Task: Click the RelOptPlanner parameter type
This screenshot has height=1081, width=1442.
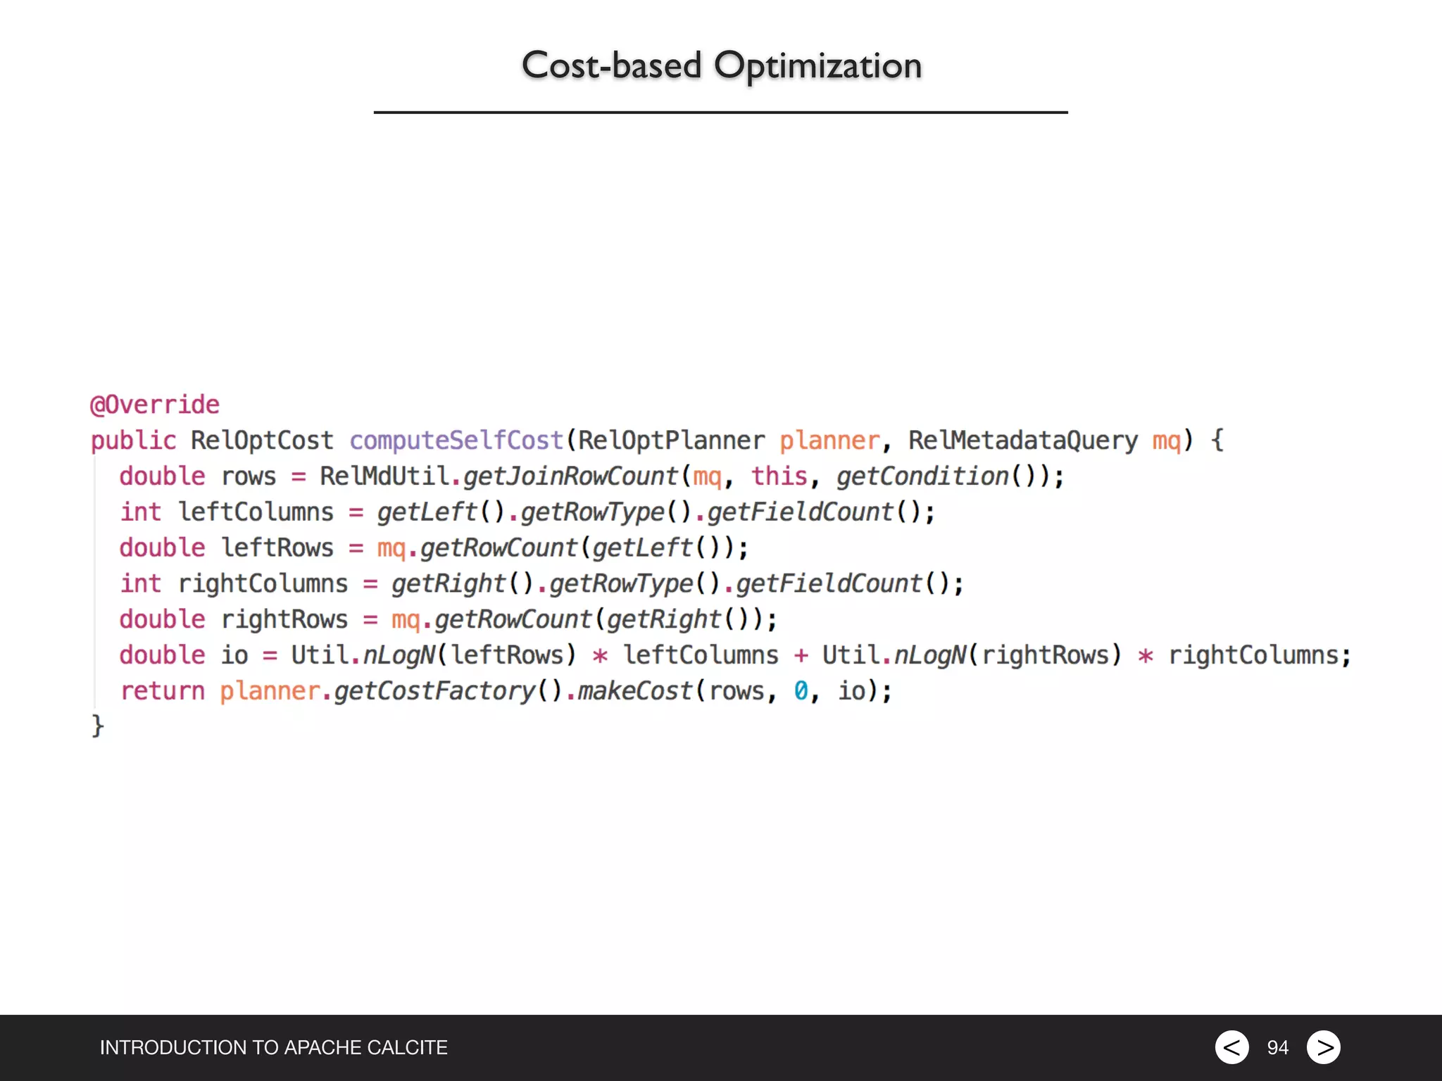Action: [x=671, y=441]
